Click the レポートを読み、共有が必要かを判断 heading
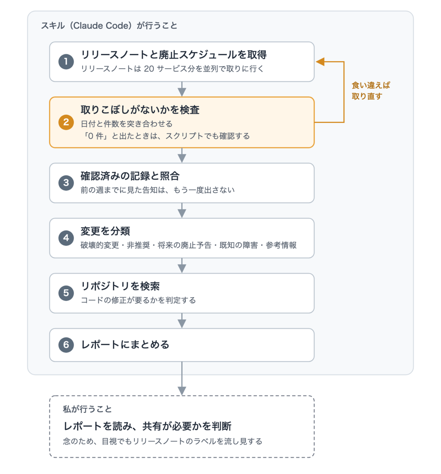 point(147,426)
